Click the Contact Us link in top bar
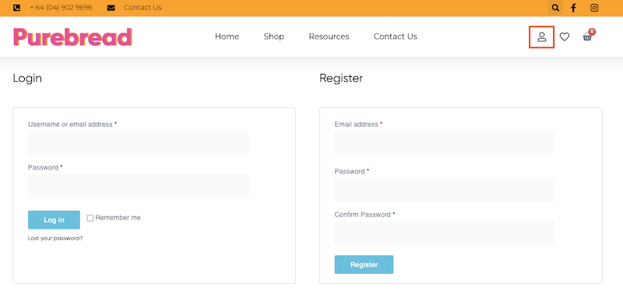623x294 pixels. pos(143,8)
